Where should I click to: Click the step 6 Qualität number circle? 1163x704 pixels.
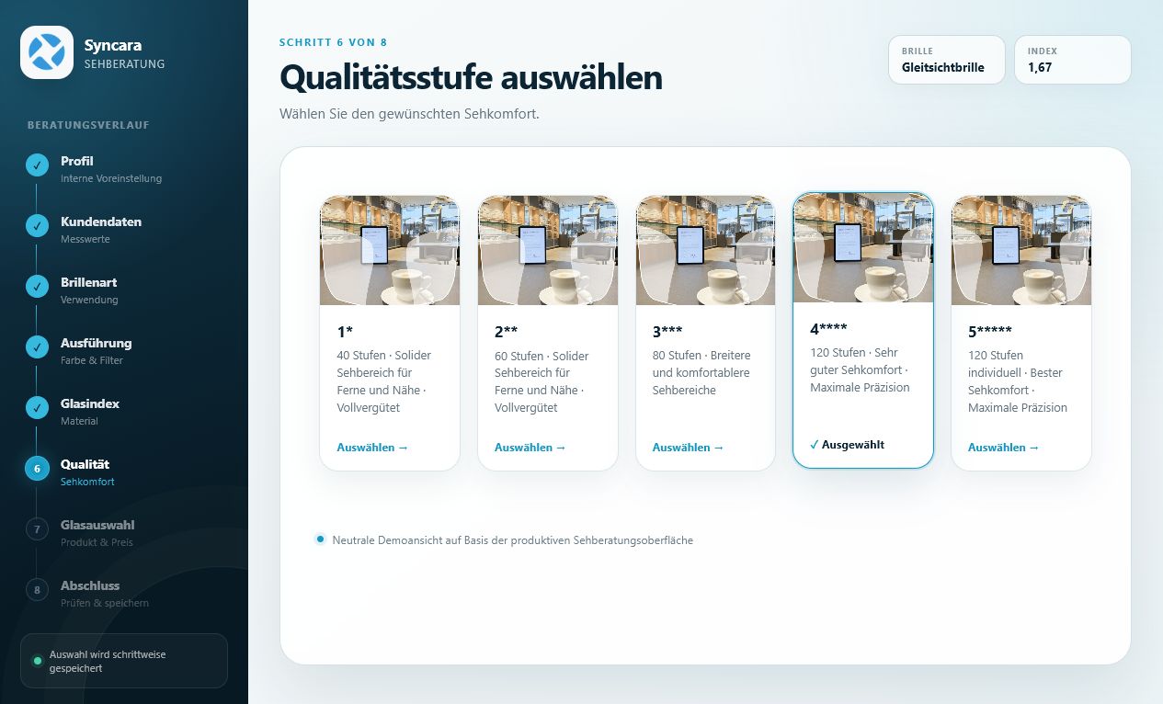tap(37, 469)
